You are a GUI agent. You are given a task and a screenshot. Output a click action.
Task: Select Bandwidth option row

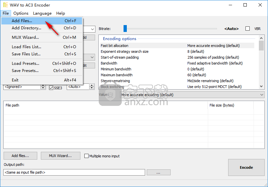(177, 63)
